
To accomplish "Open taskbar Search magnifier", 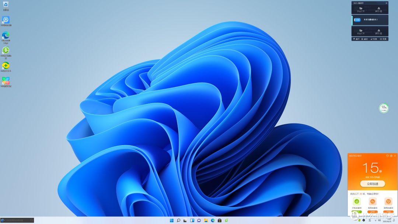I will (x=178, y=220).
